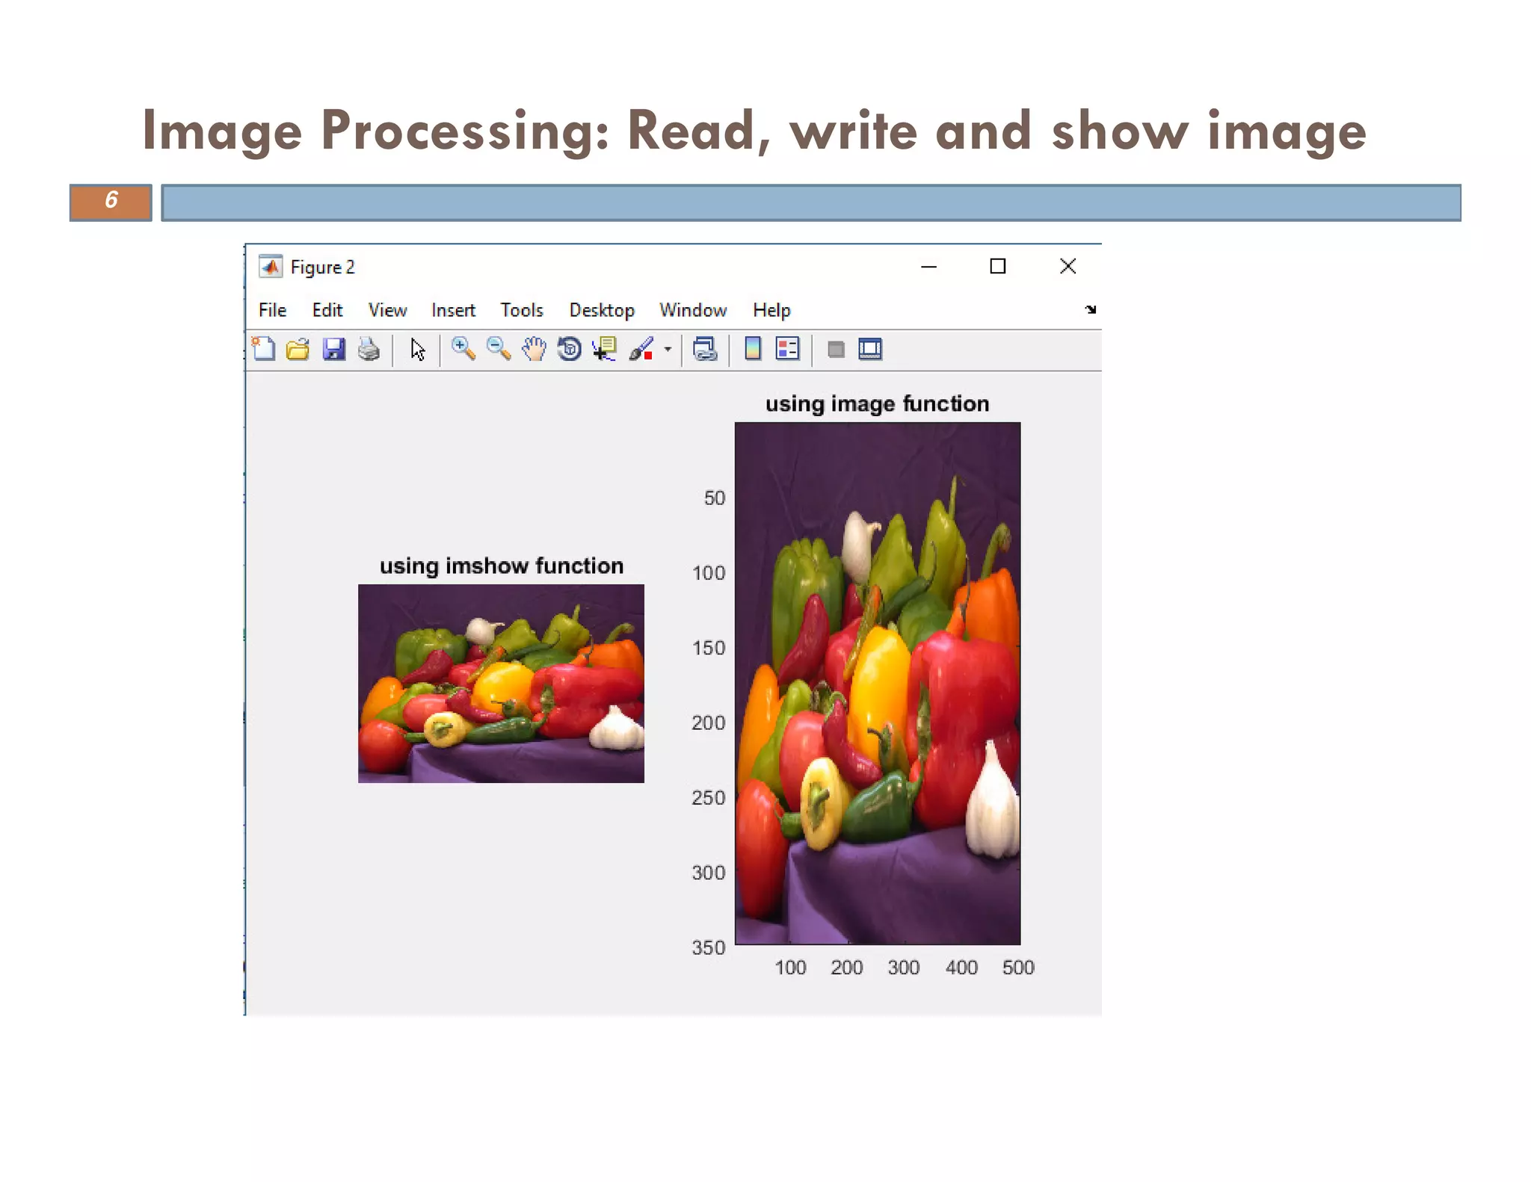This screenshot has width=1531, height=1182.
Task: Select the Brush data tool
Action: point(641,349)
